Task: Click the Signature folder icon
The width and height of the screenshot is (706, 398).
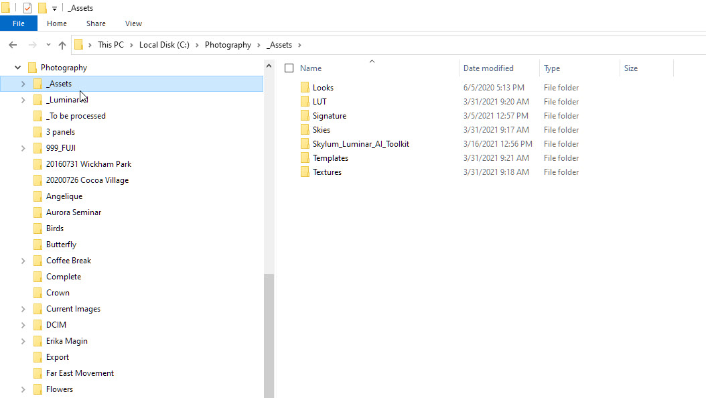Action: (305, 116)
